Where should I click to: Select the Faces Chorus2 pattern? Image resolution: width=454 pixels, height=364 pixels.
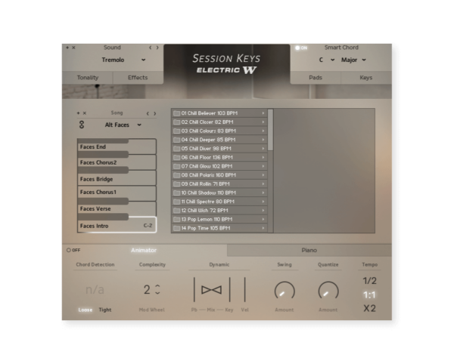tap(117, 162)
